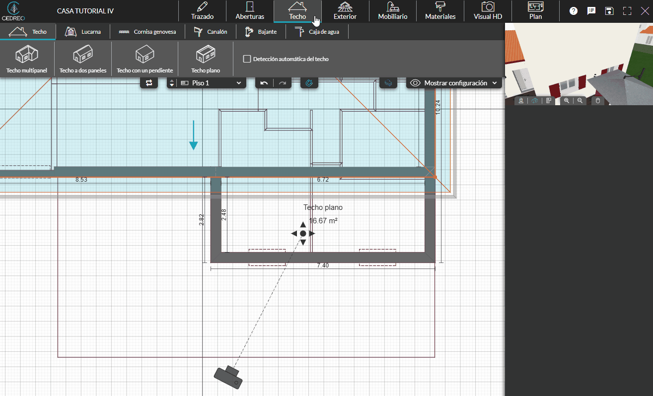Toggle the plan orientation swap icon
653x396 pixels.
point(148,82)
